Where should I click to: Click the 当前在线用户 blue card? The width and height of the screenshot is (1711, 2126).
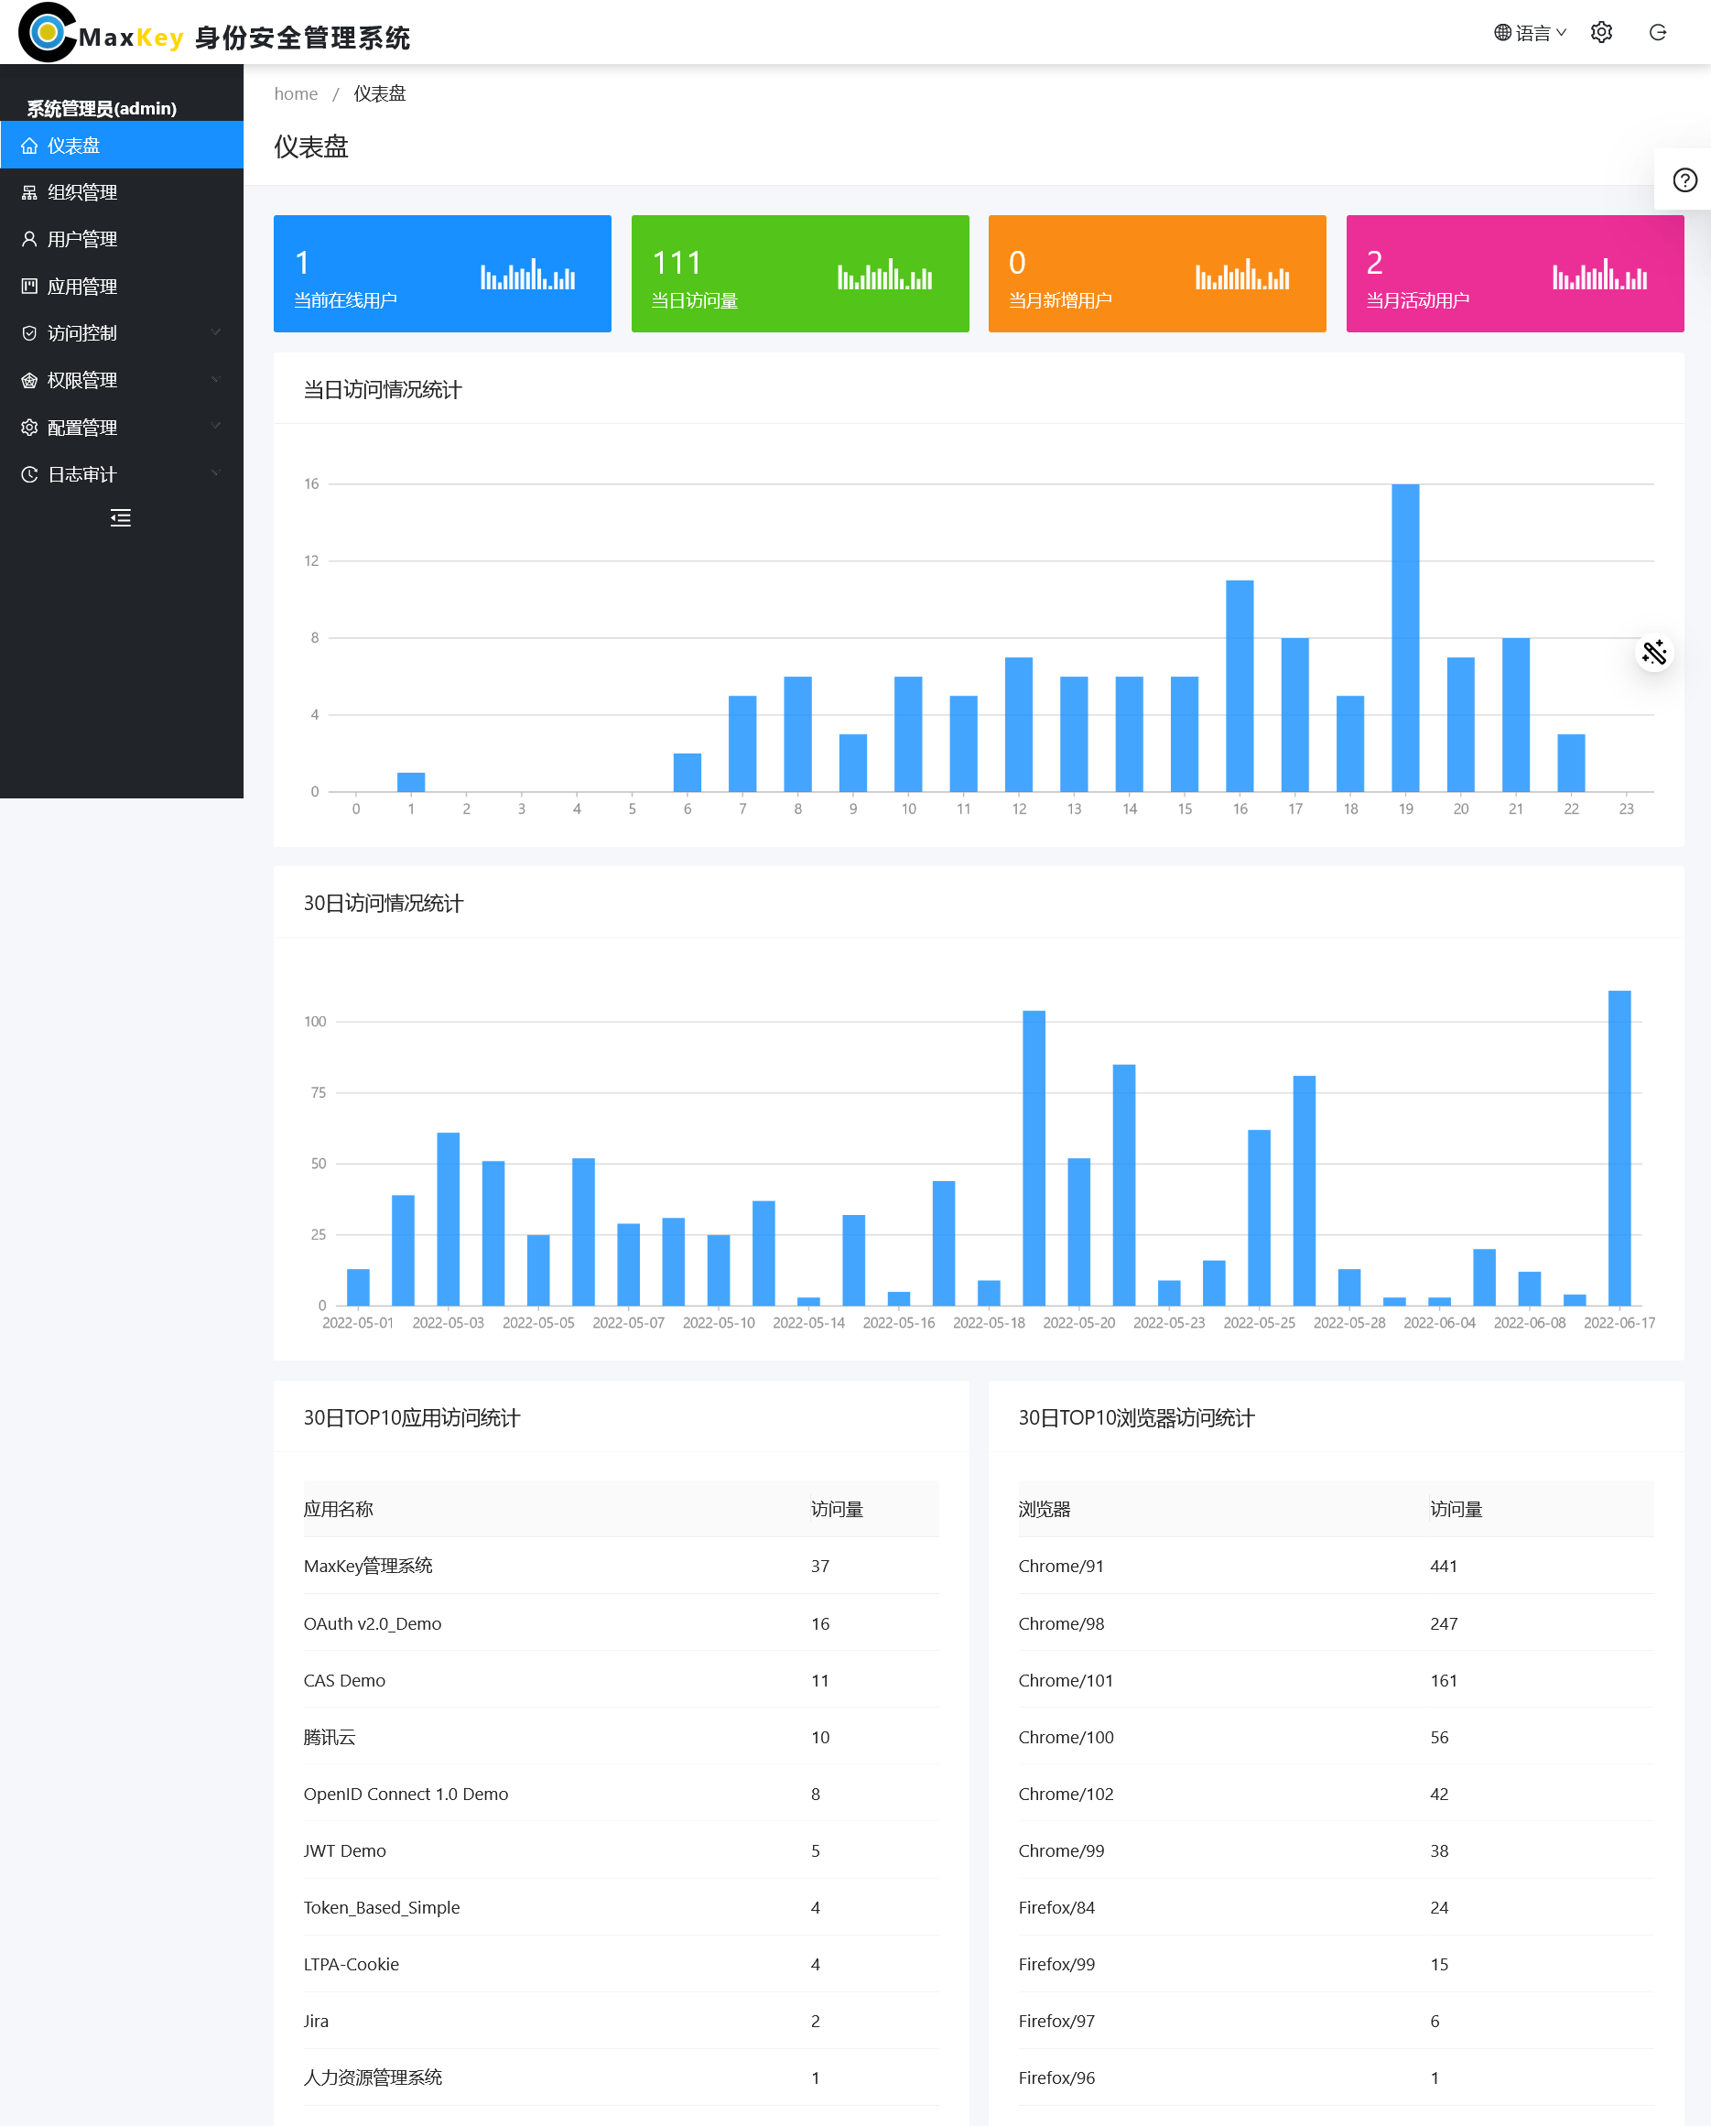(442, 274)
